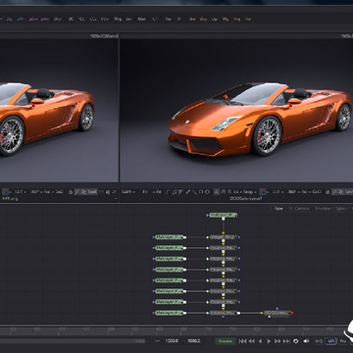This screenshot has width=353, height=353.
Task: Select the rectangle mask tool icon
Action: pyautogui.click(x=201, y=192)
